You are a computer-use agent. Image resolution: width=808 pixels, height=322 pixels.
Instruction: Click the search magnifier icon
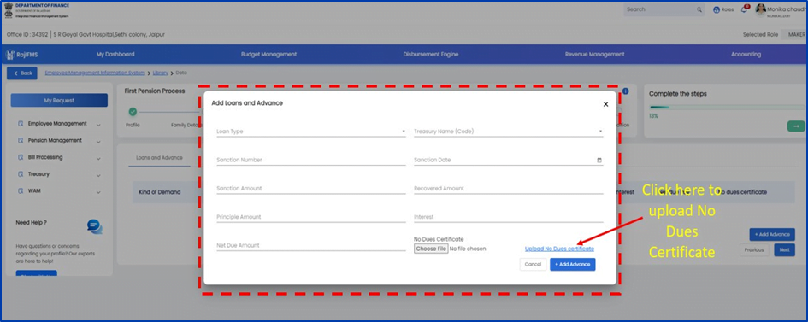coord(699,9)
